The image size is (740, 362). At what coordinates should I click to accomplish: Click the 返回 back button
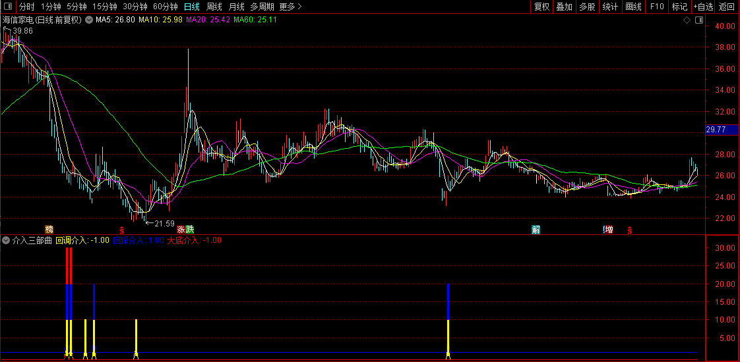click(x=727, y=7)
